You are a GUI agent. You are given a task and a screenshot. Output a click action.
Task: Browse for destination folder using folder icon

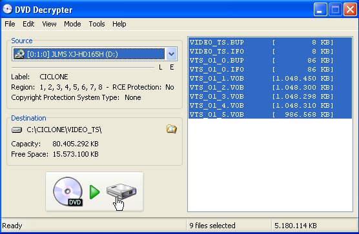tap(172, 129)
